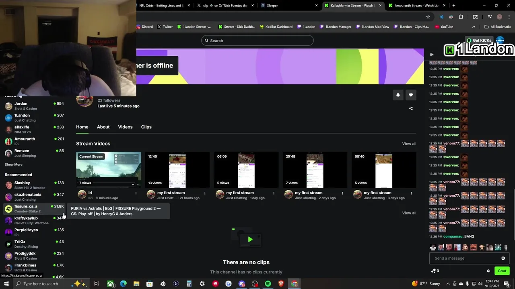Select aflaxlife channel in the sidebar
515x289 pixels.
pos(34,130)
